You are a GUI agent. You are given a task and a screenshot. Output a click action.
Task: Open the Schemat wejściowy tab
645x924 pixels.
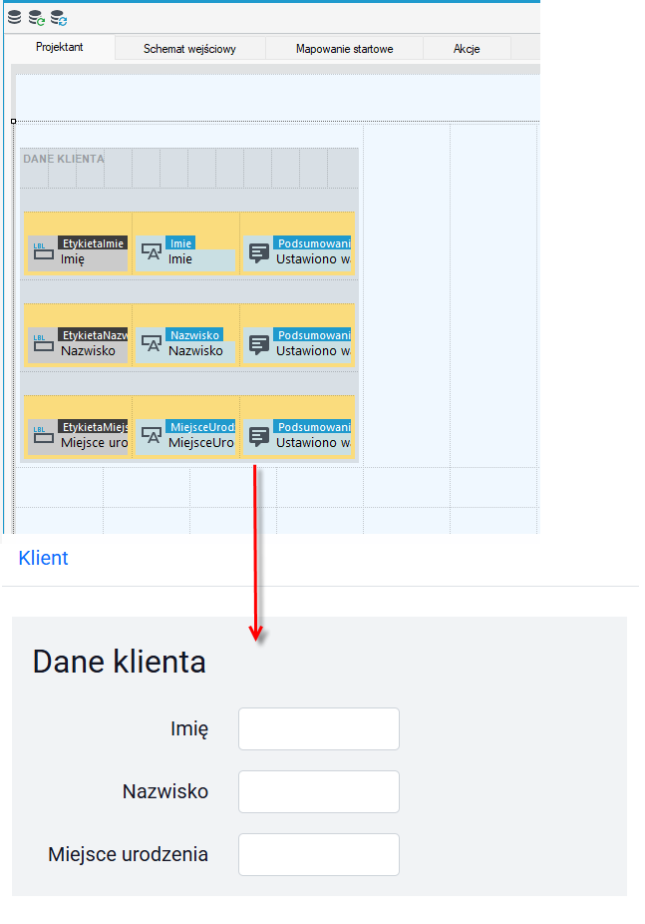click(x=189, y=49)
